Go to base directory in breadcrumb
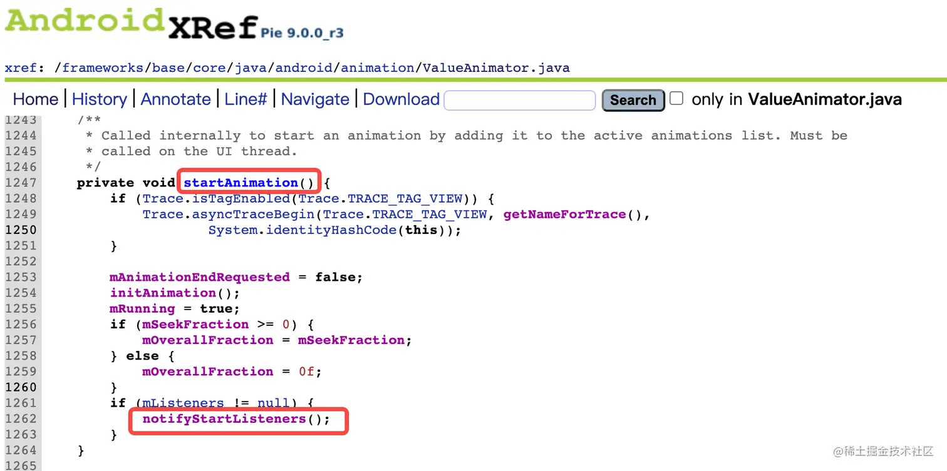Screen dimensions: 947x471 pos(168,68)
